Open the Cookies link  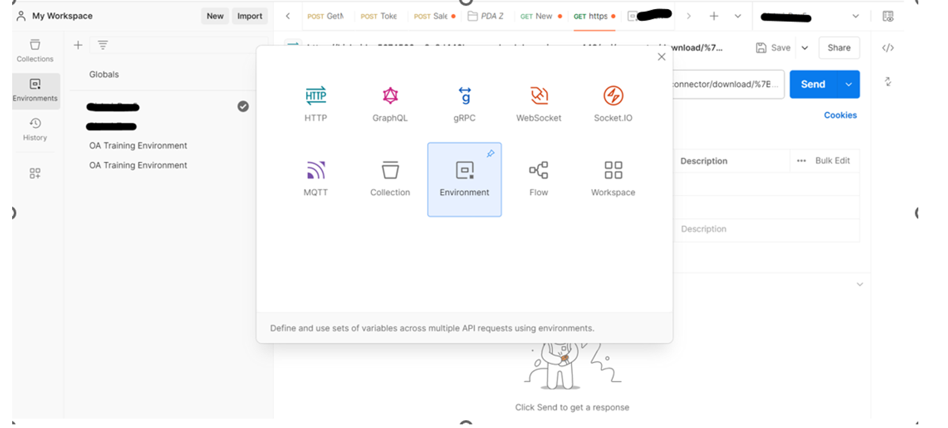tap(840, 115)
